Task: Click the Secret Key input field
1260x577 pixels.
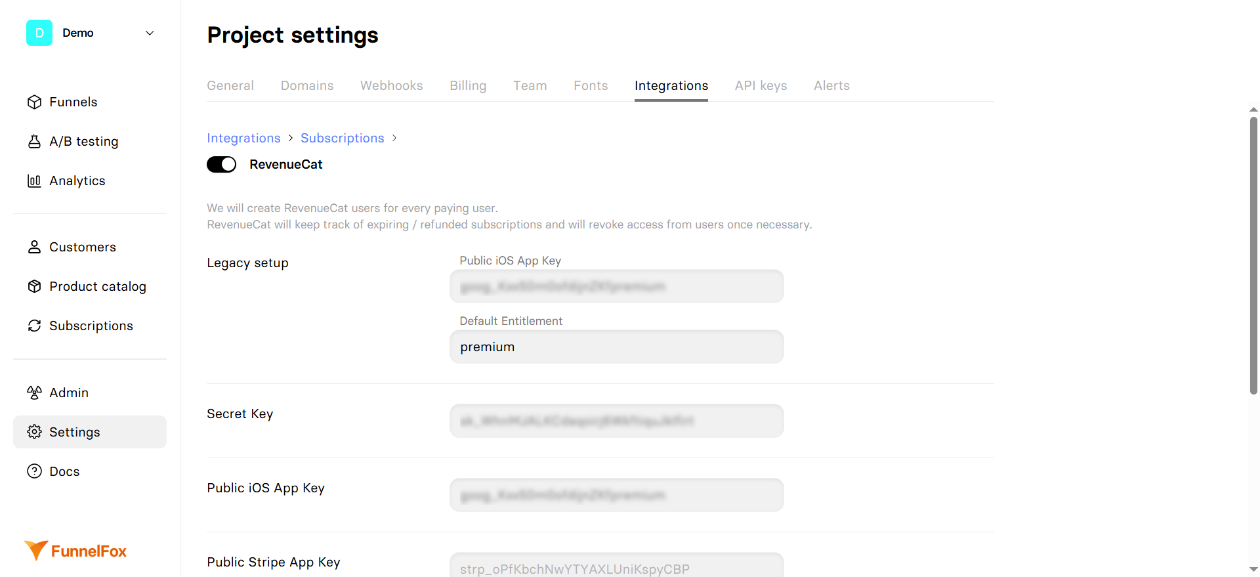Action: (617, 421)
